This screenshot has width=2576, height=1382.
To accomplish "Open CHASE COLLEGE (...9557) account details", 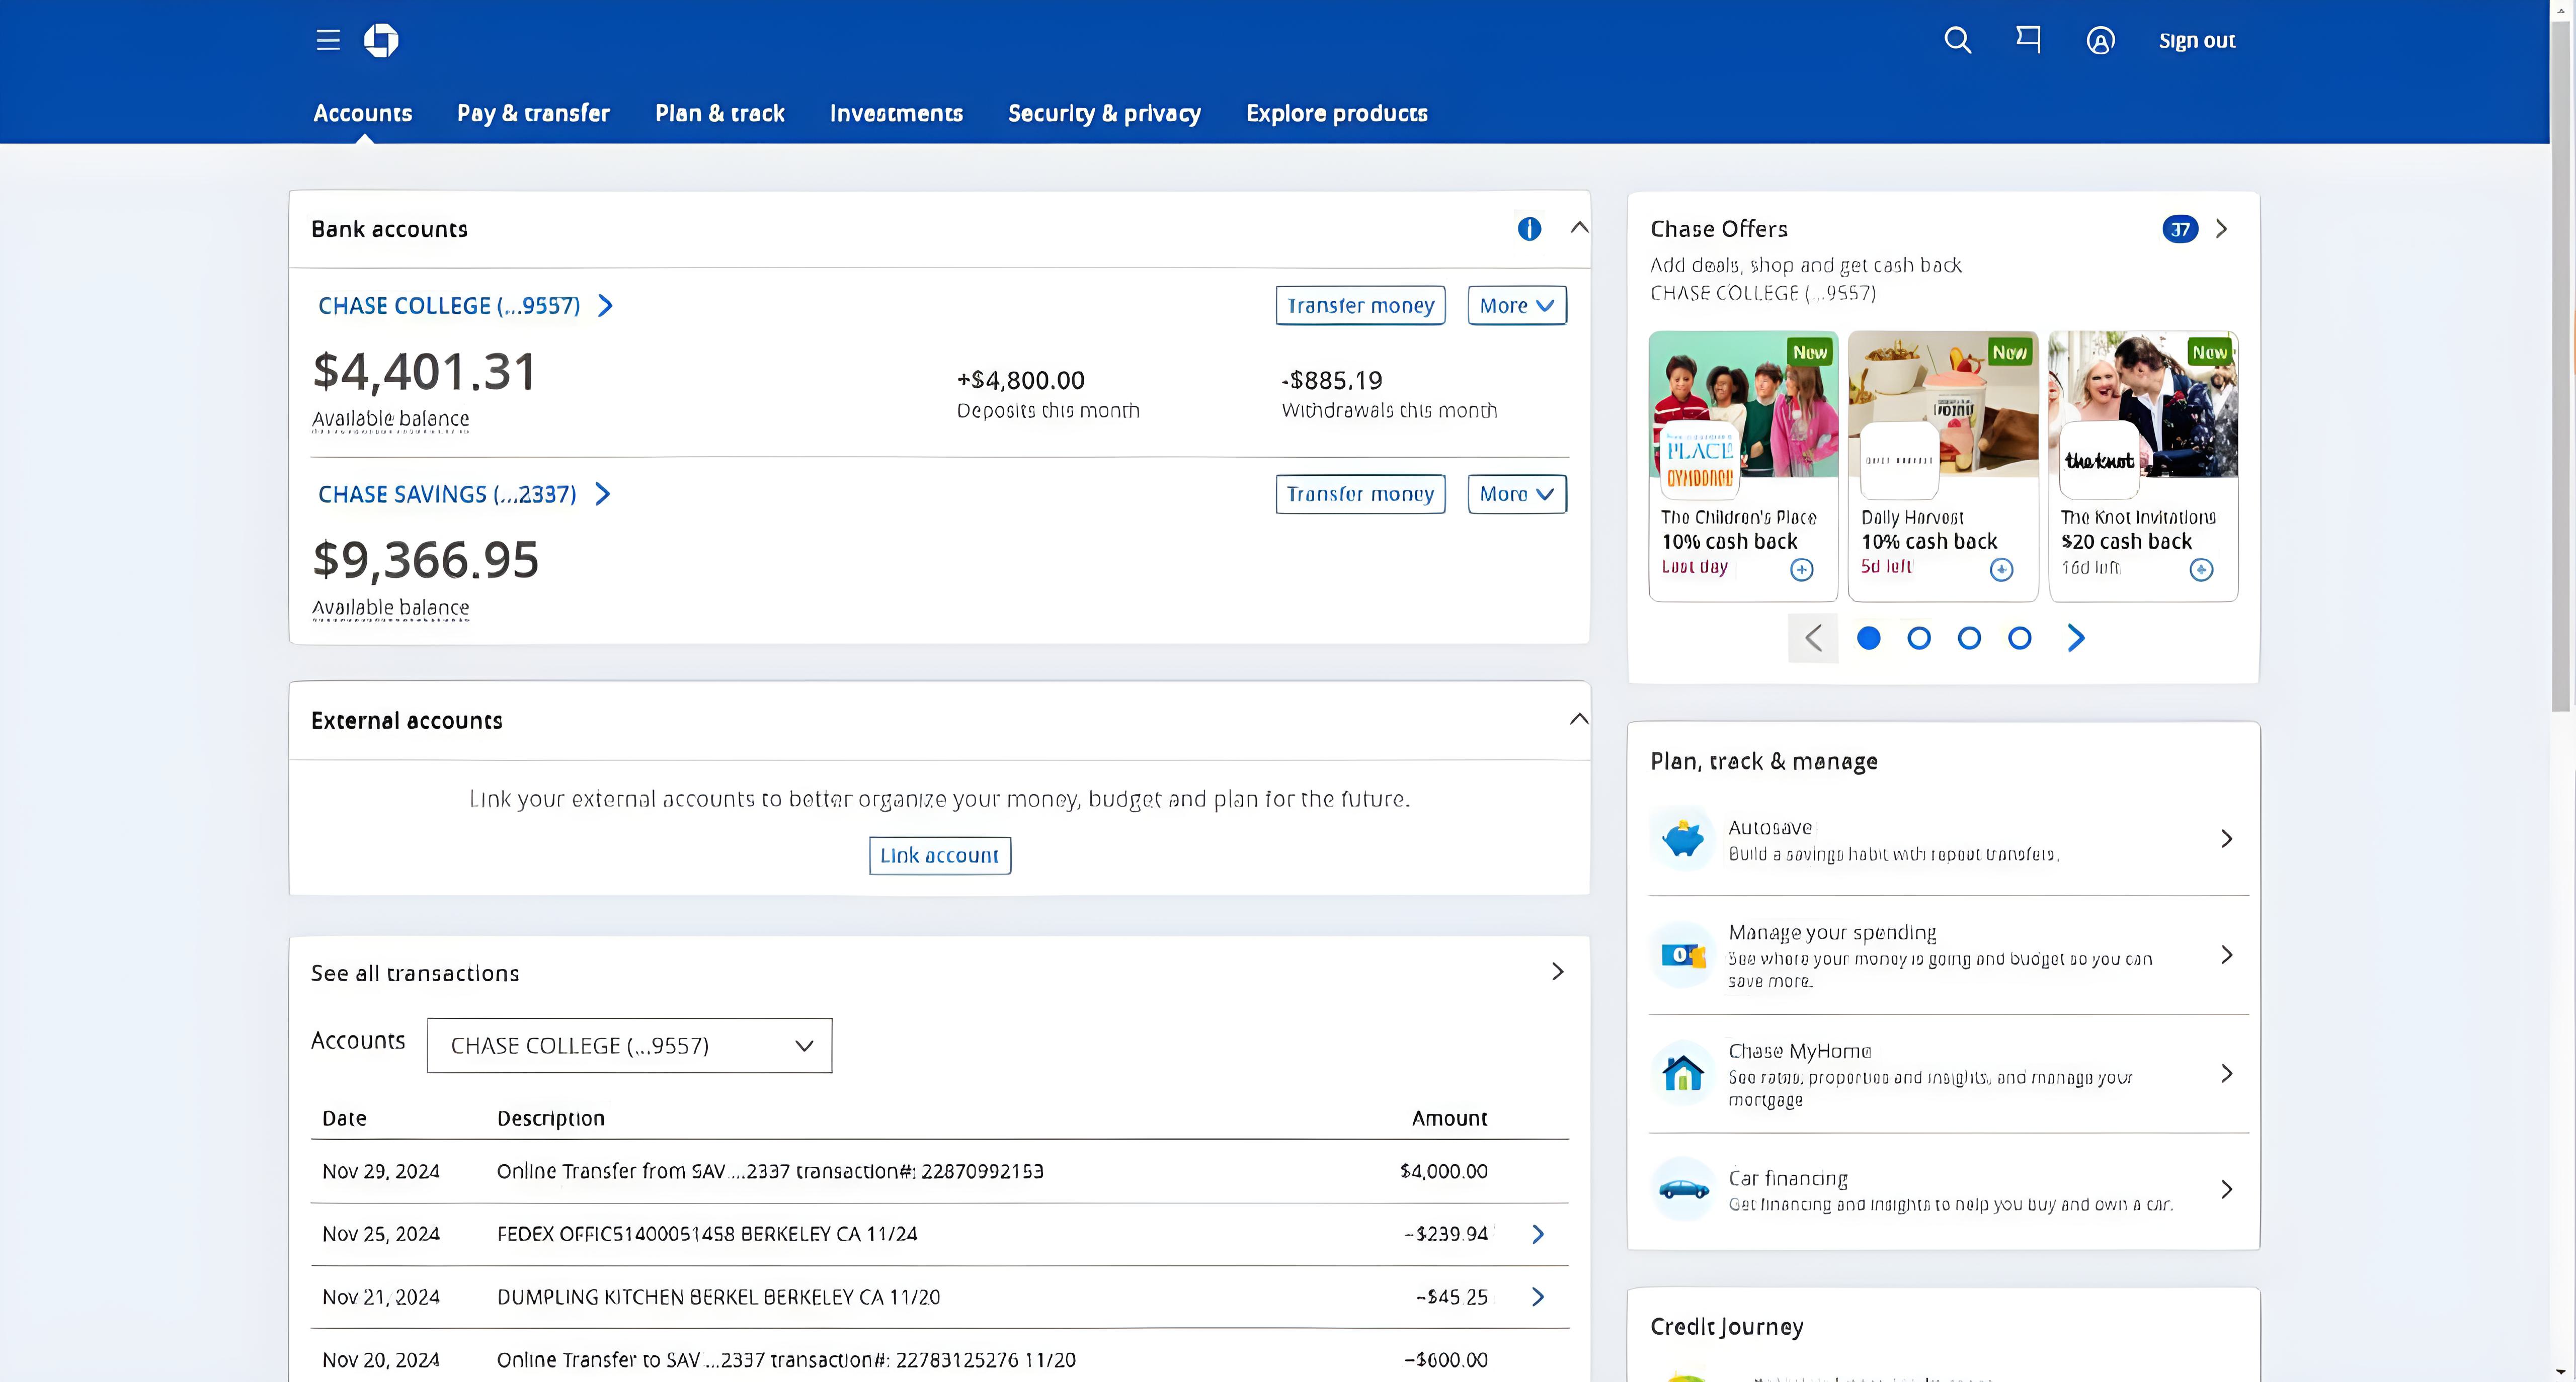I will coord(465,306).
